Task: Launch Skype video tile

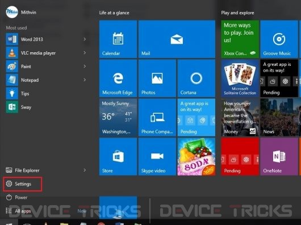Action: click(x=157, y=156)
